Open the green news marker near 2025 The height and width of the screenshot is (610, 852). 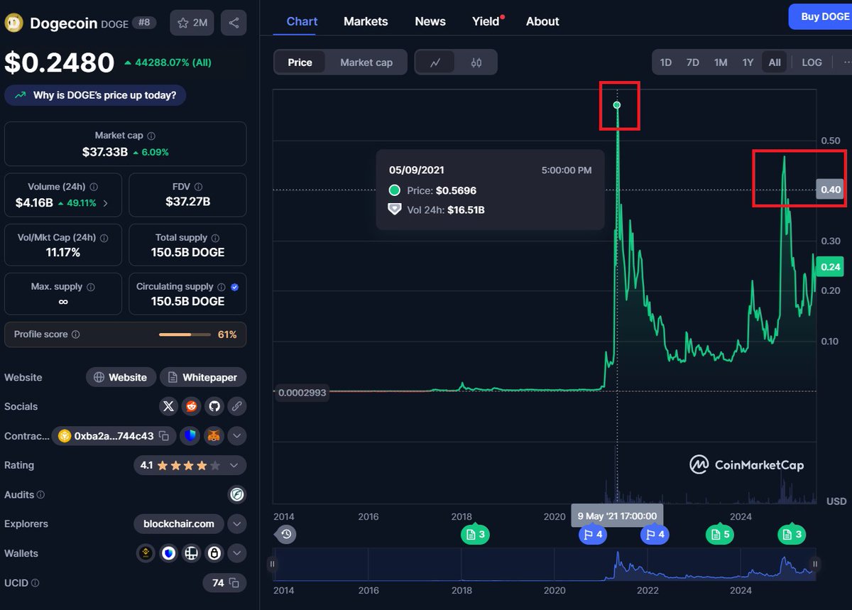pyautogui.click(x=791, y=534)
